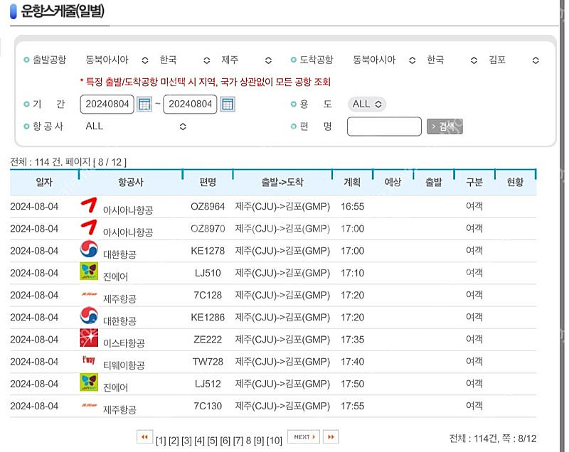Viewport: 569px width, 452px height.
Task: Open departure airport dropdown 제주
Action: (247, 60)
